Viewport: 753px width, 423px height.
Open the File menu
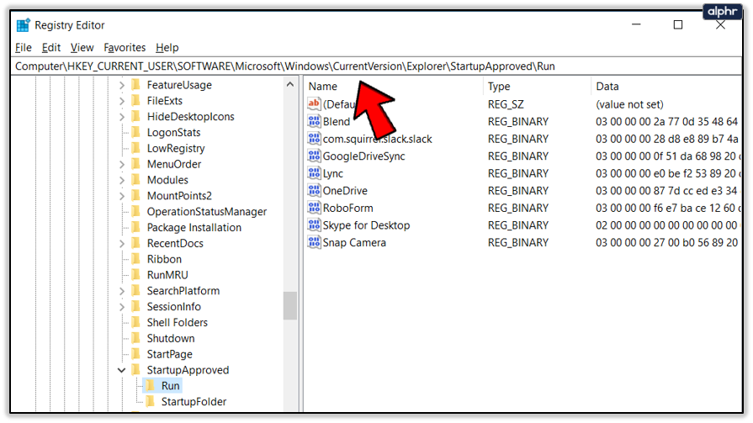click(x=23, y=48)
